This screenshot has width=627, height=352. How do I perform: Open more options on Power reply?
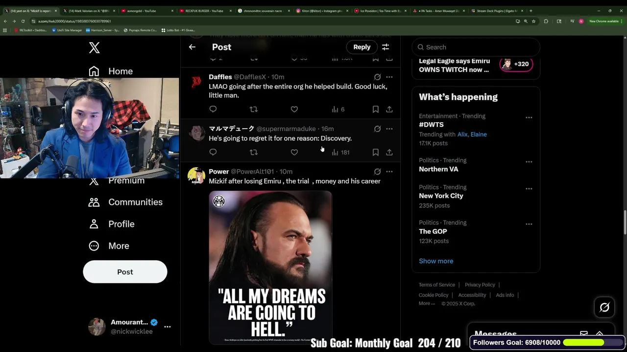[x=389, y=172]
